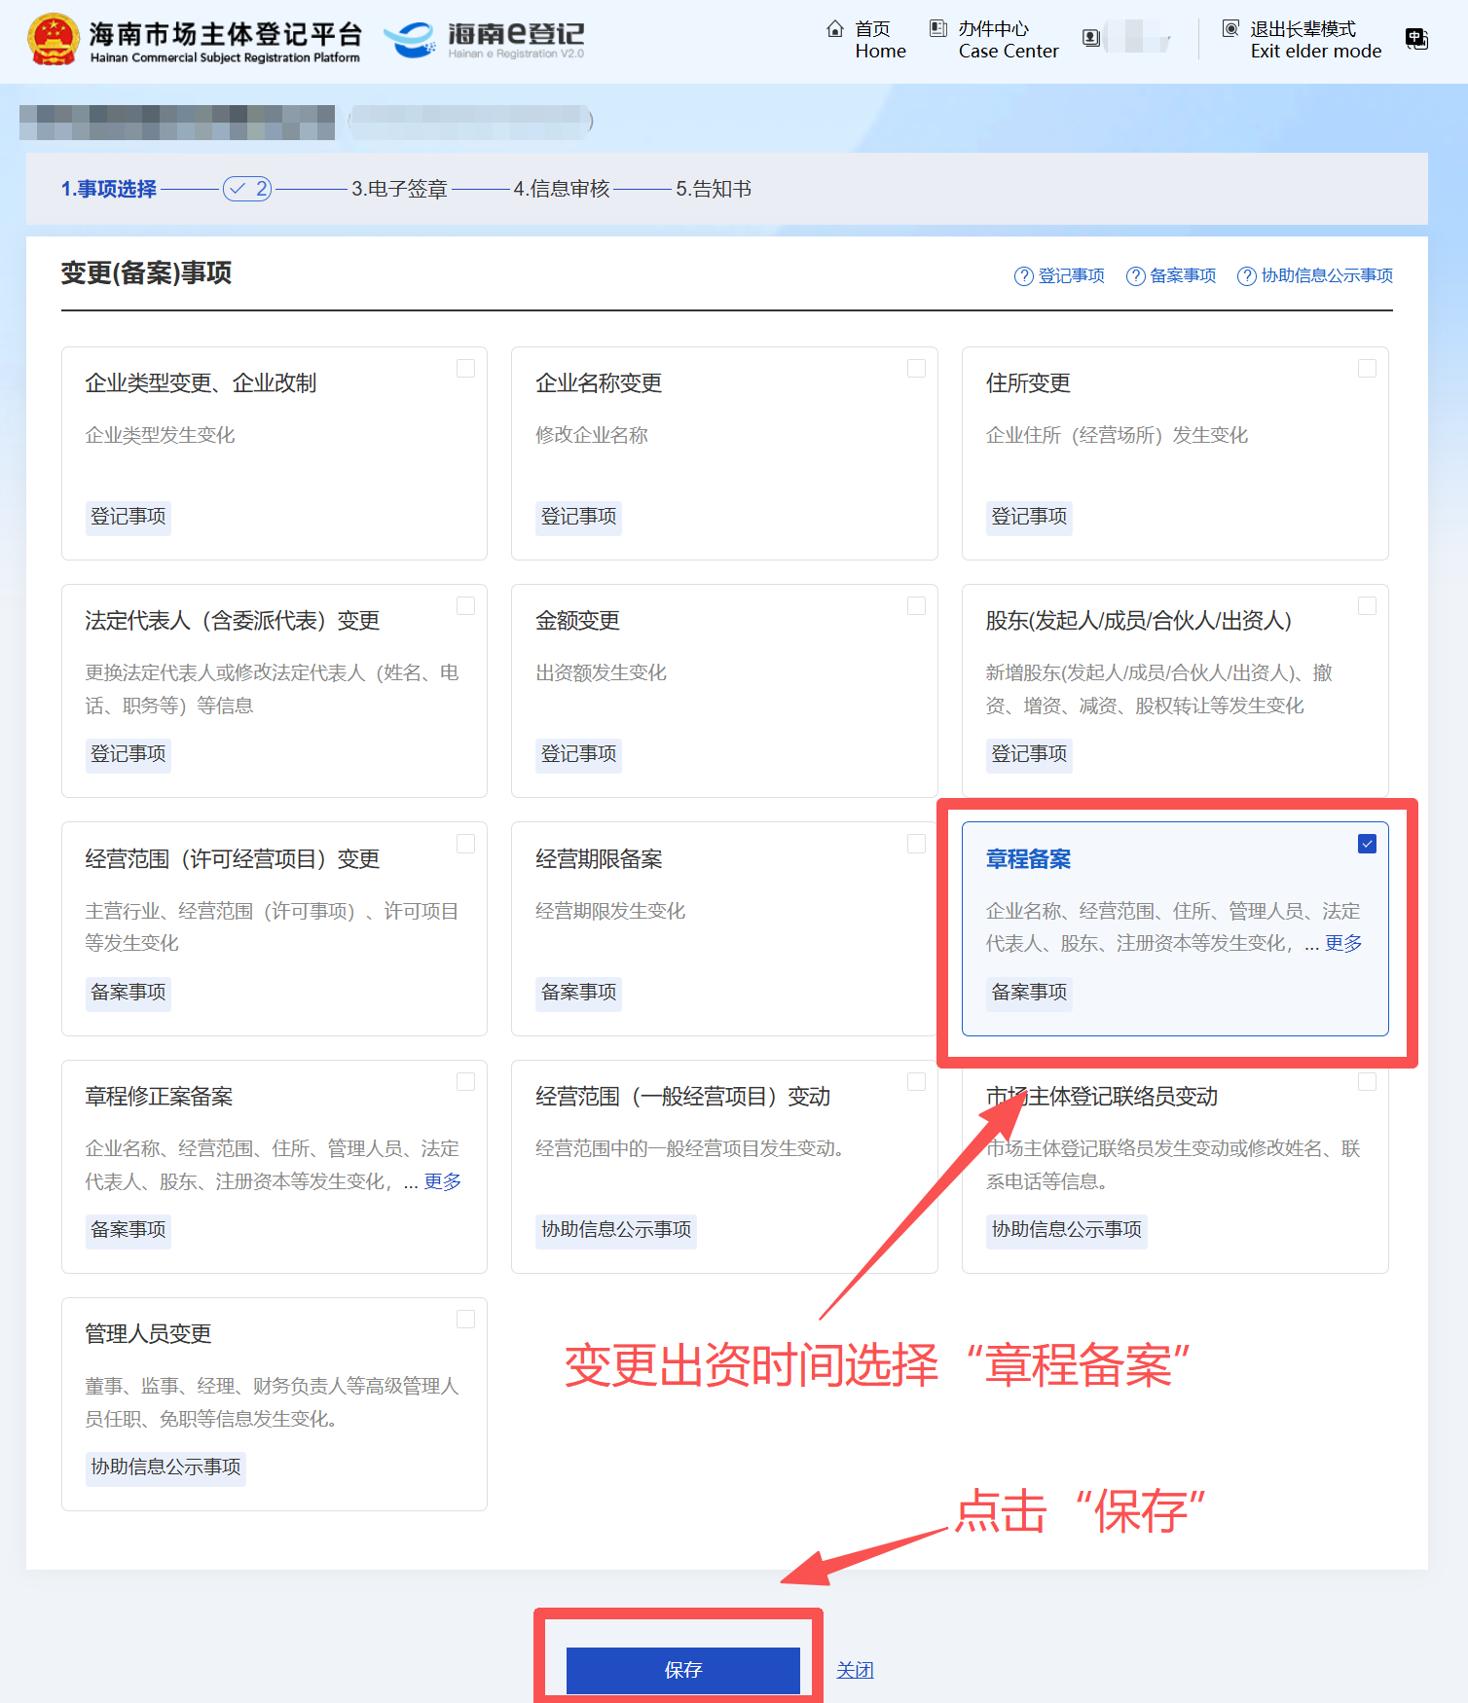Click the 关闭 link
The image size is (1468, 1703).
point(855,1670)
